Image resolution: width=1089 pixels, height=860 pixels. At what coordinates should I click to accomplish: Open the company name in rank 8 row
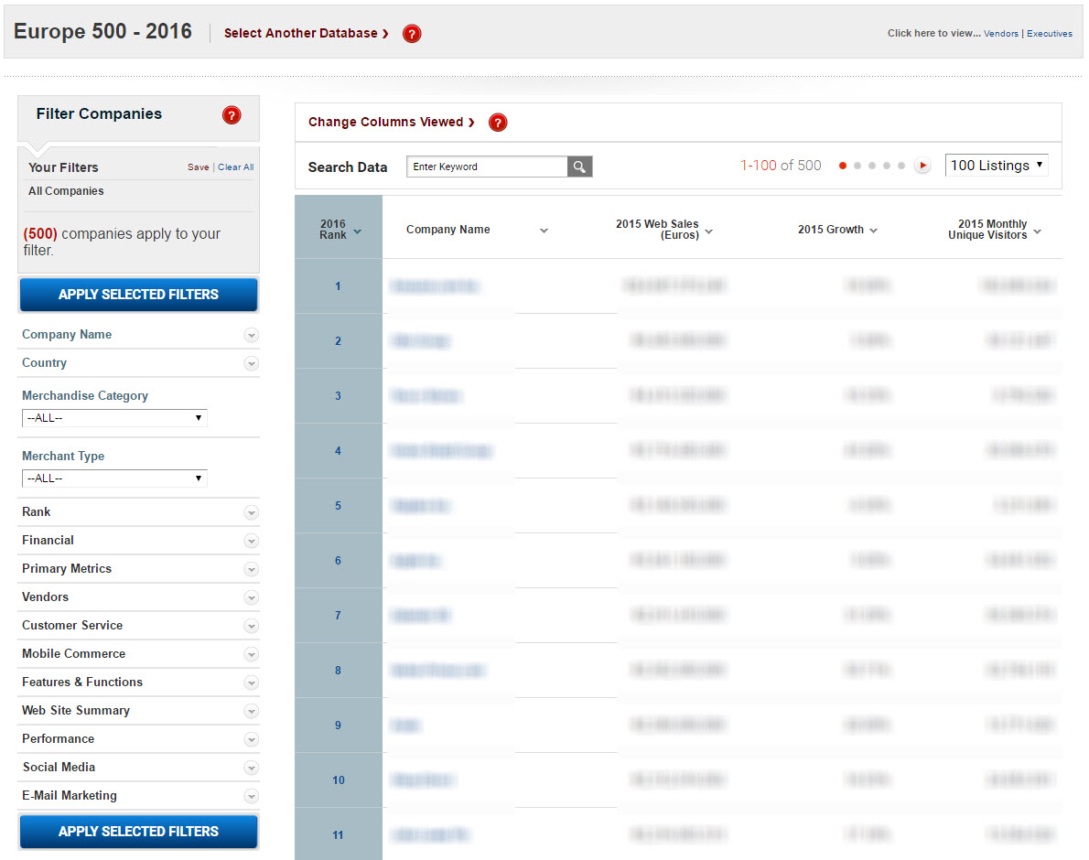tap(437, 671)
